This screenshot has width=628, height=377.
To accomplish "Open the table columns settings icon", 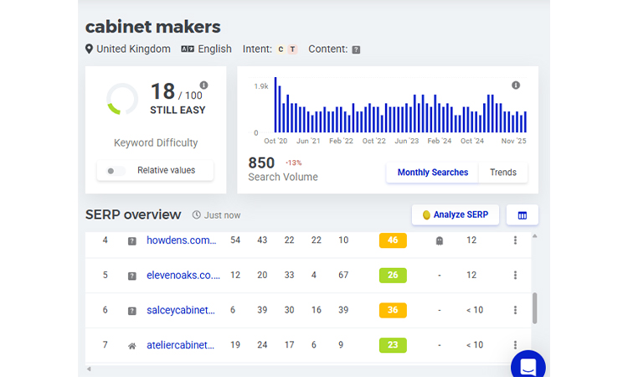I will pos(522,215).
